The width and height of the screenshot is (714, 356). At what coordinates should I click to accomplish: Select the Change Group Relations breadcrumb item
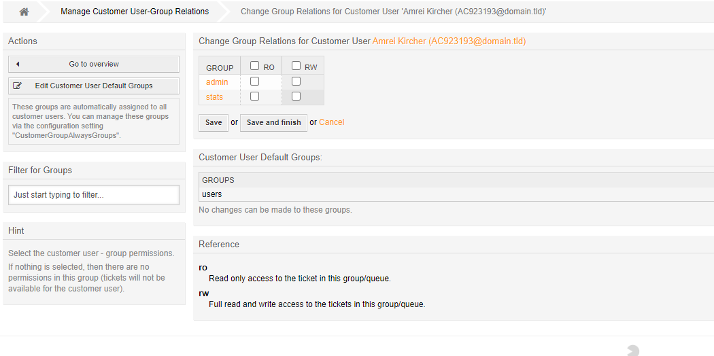pyautogui.click(x=393, y=12)
